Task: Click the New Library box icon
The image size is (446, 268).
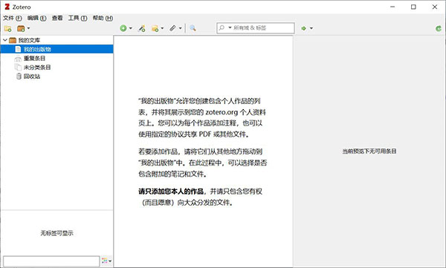Action: click(21, 28)
